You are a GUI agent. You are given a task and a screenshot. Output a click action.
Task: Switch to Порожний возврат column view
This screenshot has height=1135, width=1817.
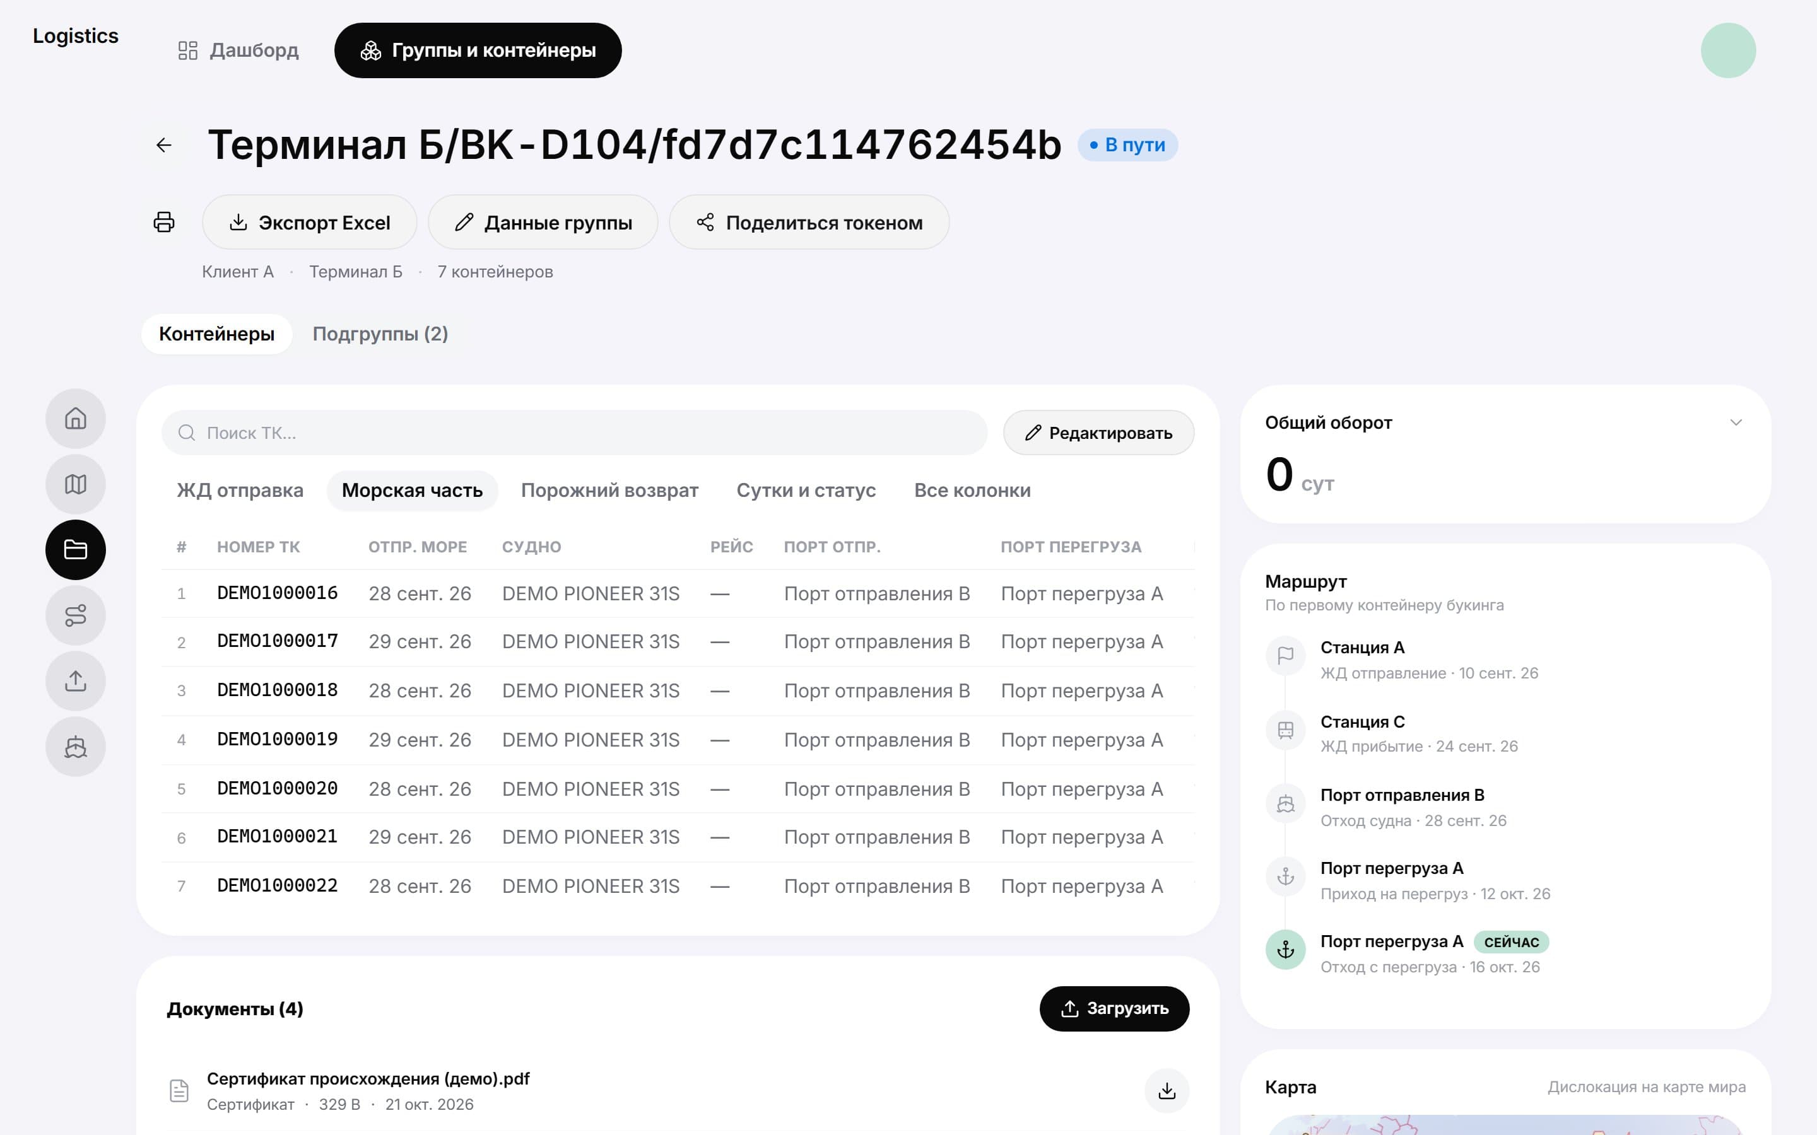click(x=609, y=491)
